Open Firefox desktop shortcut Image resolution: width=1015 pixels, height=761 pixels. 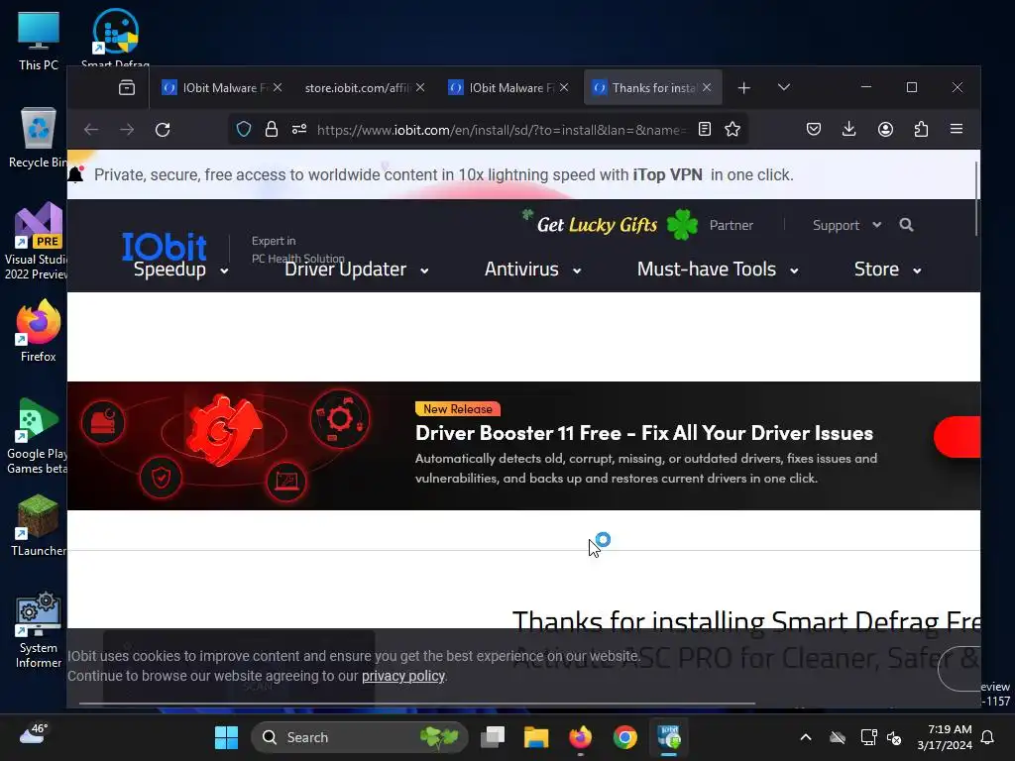pyautogui.click(x=39, y=330)
